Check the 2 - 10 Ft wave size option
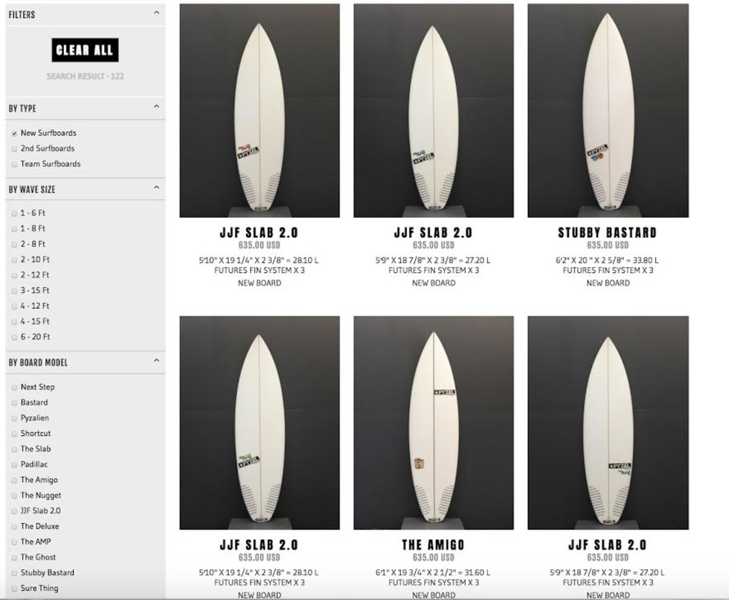This screenshot has width=729, height=600. tap(14, 259)
